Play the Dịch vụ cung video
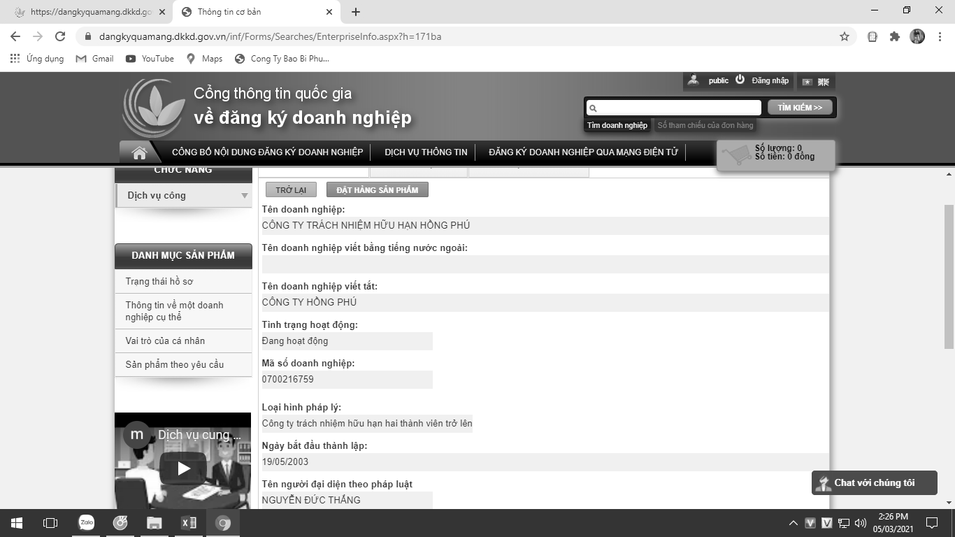The image size is (955, 537). pos(183,468)
